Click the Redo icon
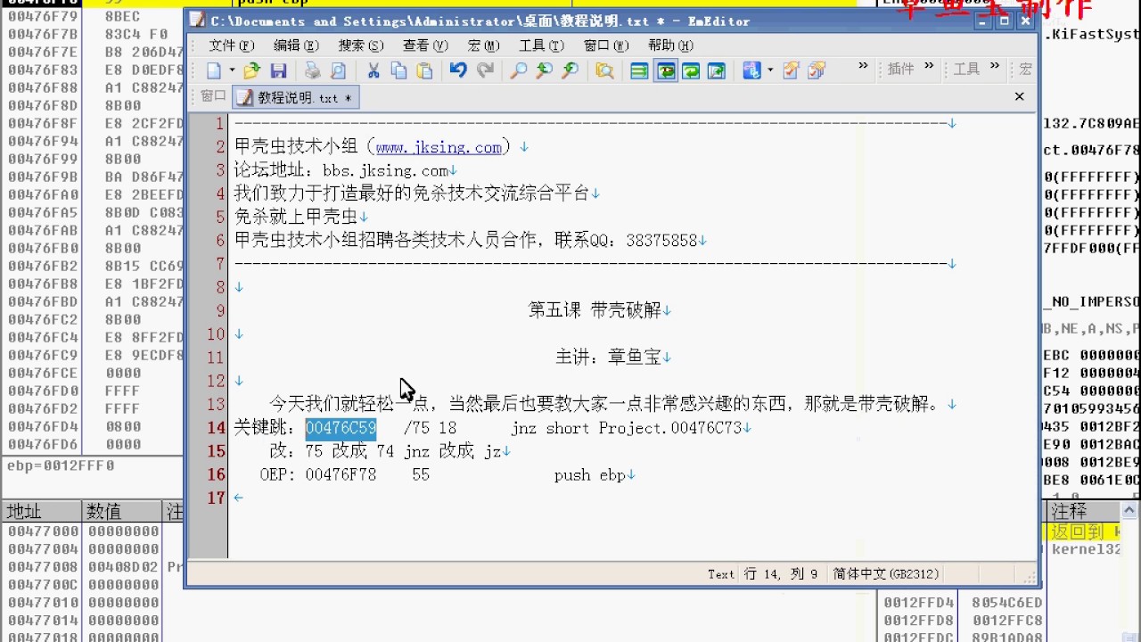The image size is (1141, 642). tap(484, 70)
